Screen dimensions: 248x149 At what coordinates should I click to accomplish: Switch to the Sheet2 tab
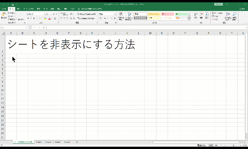48,142
